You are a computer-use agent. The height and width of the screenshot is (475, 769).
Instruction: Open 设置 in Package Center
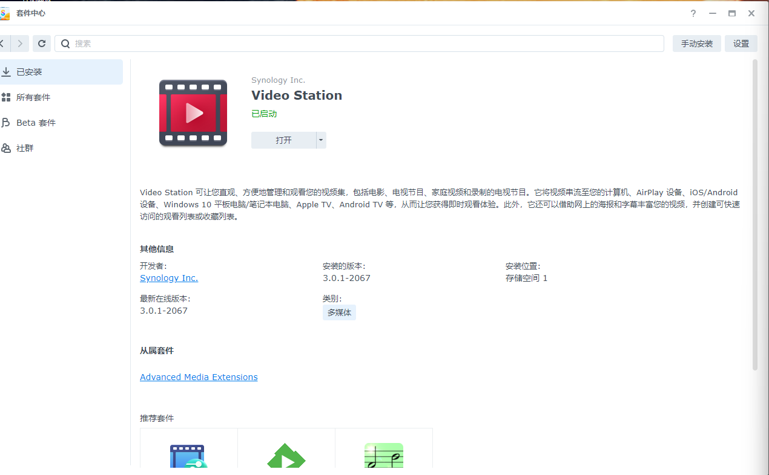click(x=741, y=44)
